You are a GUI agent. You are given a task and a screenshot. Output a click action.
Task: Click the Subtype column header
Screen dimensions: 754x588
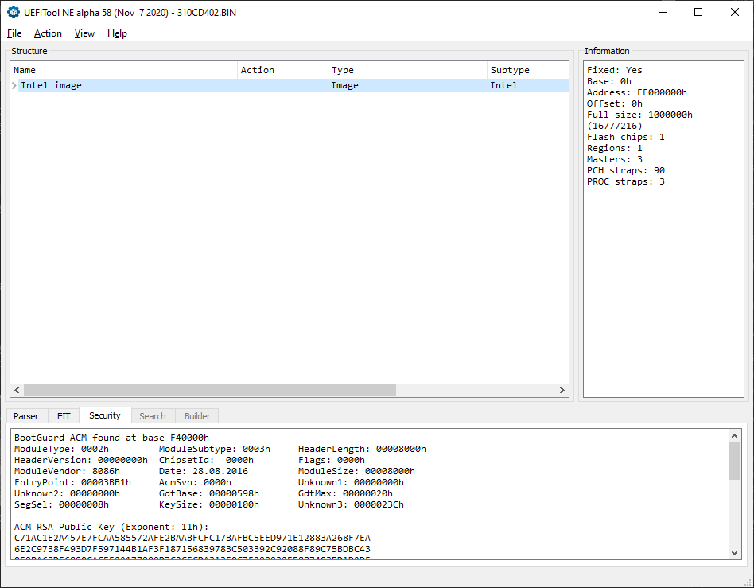(x=527, y=70)
